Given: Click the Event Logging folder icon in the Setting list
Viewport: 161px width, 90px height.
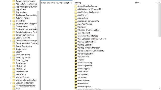Looking at the screenshot, I should pyautogui.click(x=76, y=68).
